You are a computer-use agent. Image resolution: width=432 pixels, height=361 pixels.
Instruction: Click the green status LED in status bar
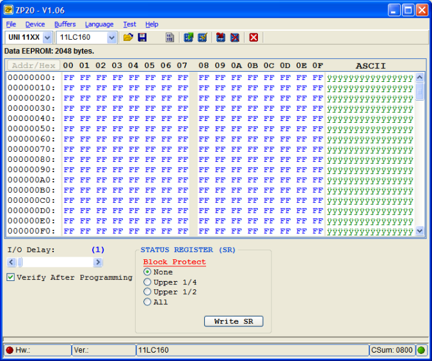click(421, 350)
